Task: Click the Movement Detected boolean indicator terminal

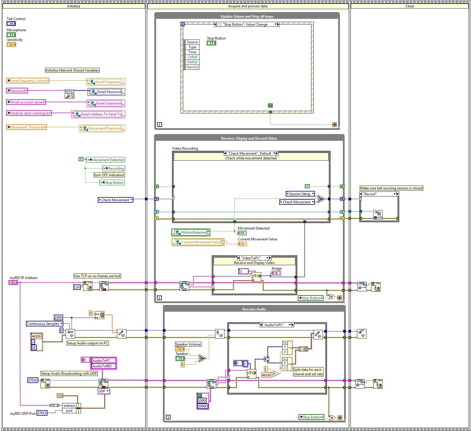Action: (242, 233)
